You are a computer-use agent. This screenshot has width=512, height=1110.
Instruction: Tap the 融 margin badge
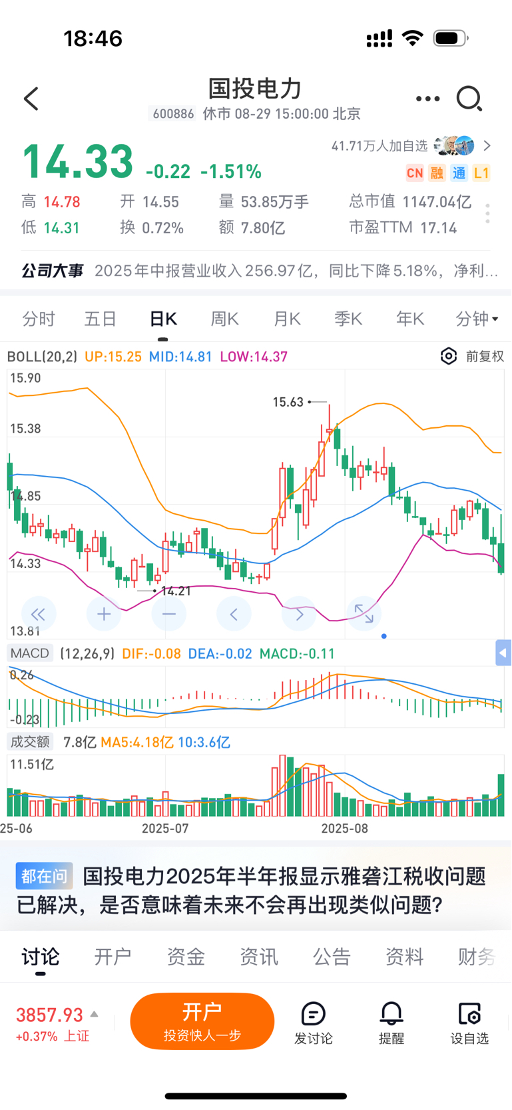pos(437,173)
